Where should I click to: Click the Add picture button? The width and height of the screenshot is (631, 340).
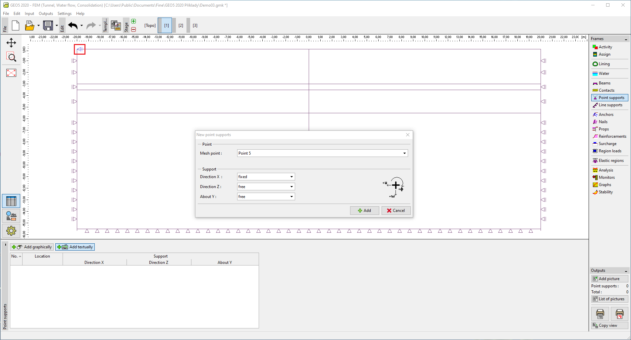(x=609, y=279)
